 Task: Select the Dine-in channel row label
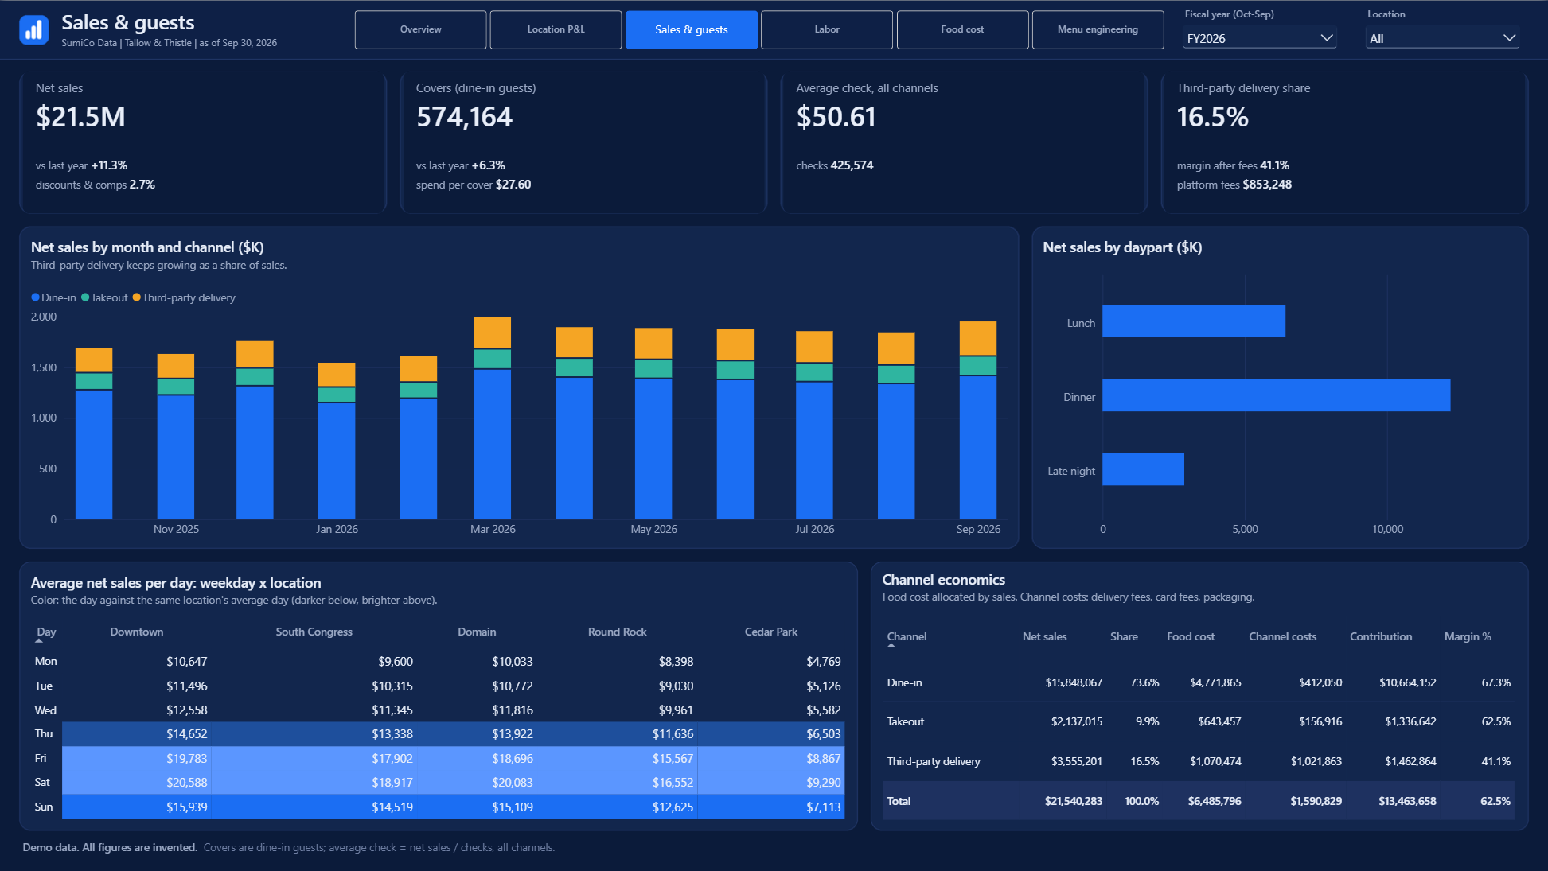pos(904,683)
